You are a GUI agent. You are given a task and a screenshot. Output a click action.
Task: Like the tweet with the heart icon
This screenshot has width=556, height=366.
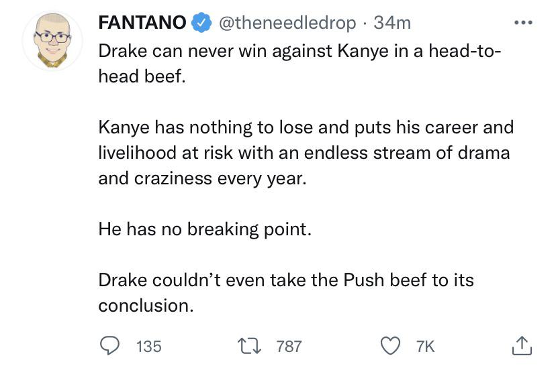click(391, 346)
